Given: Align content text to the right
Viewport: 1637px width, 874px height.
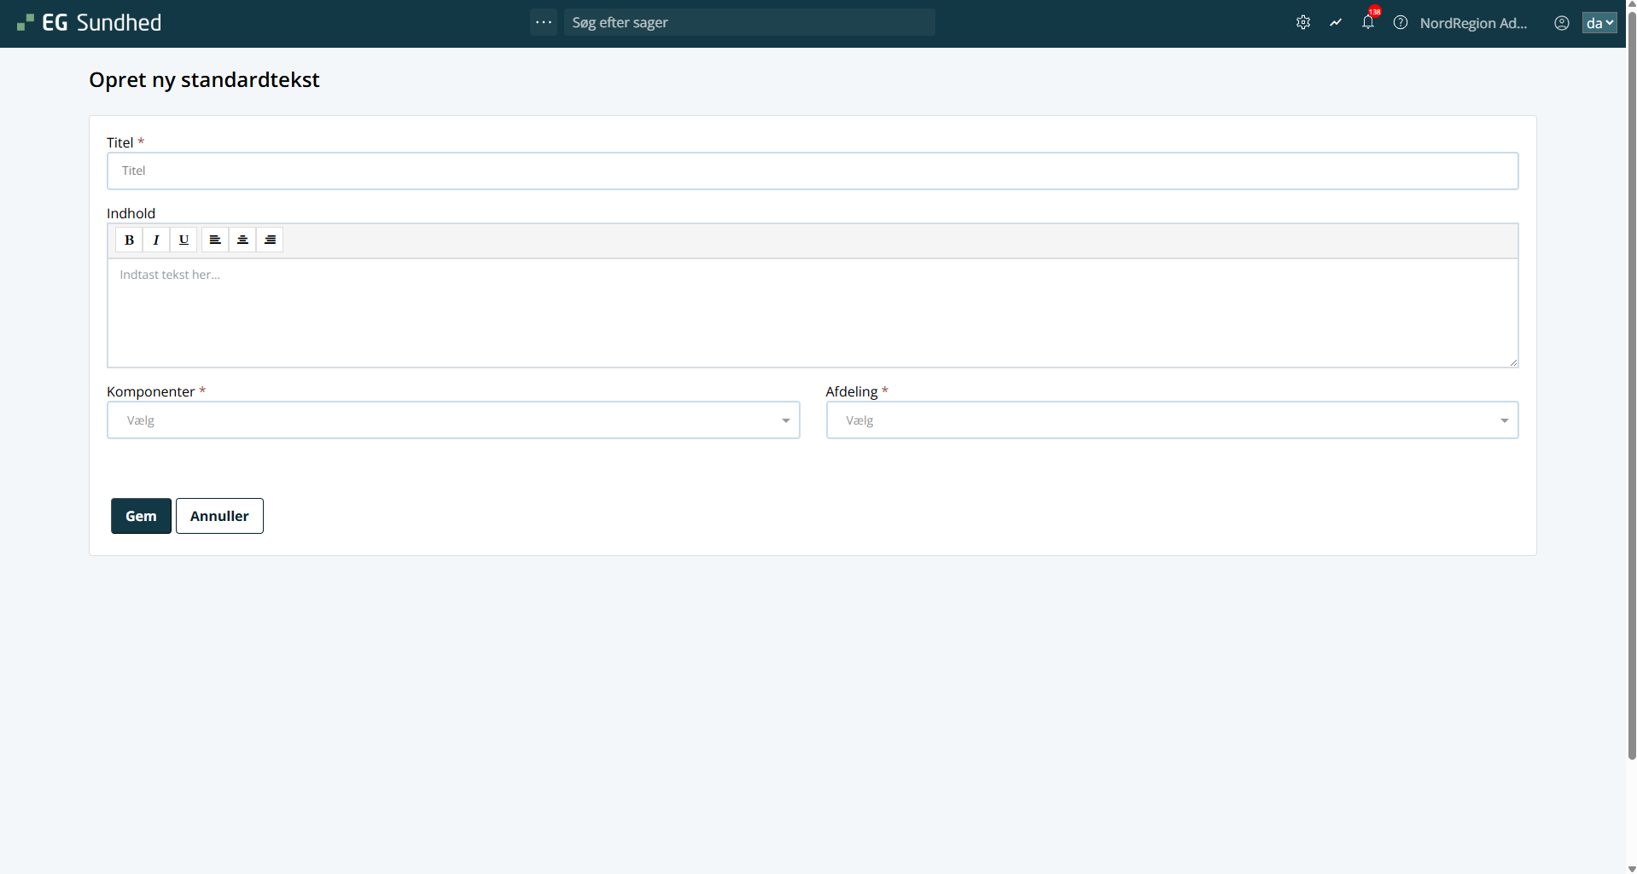Looking at the screenshot, I should pyautogui.click(x=270, y=240).
